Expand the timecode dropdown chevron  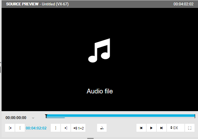pos(33,118)
